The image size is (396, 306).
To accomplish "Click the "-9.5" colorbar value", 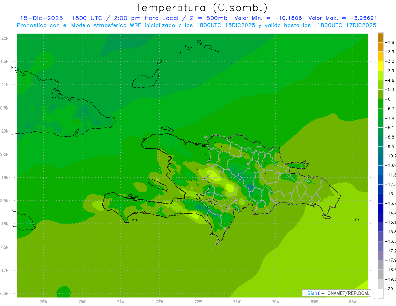I will [x=389, y=146].
